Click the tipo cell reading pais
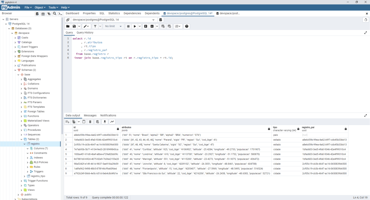Viewport: 370px width, 200px height. point(286,135)
